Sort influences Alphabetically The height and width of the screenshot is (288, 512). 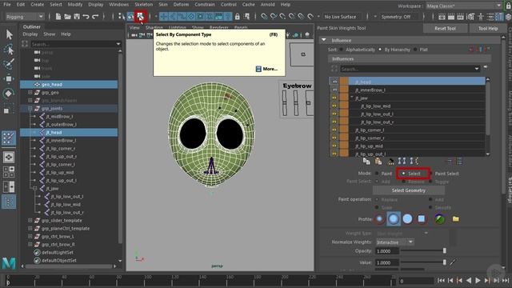point(342,50)
